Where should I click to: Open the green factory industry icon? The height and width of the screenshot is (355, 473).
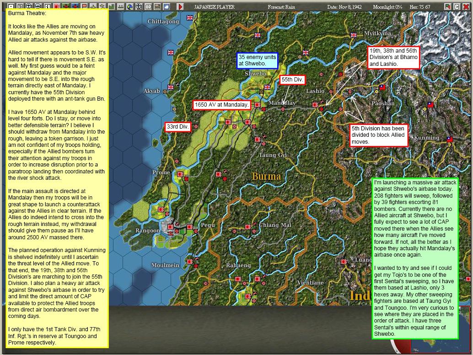(x=111, y=6)
